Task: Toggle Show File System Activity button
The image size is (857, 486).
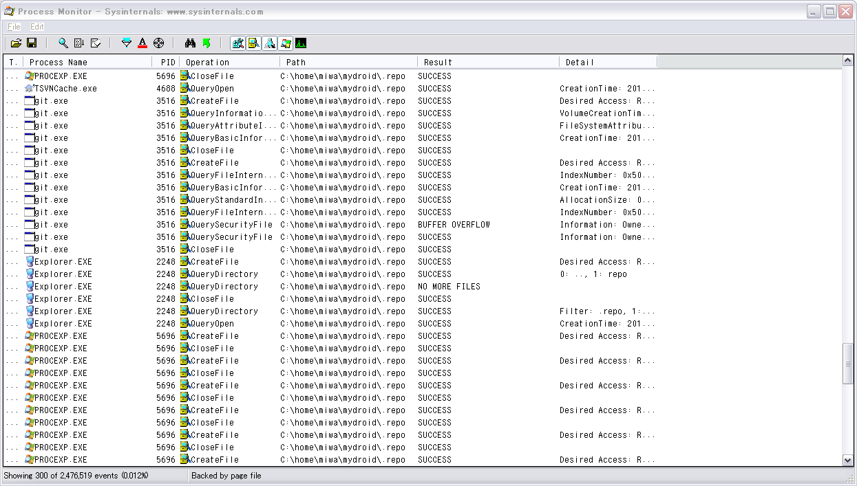Action: point(254,43)
